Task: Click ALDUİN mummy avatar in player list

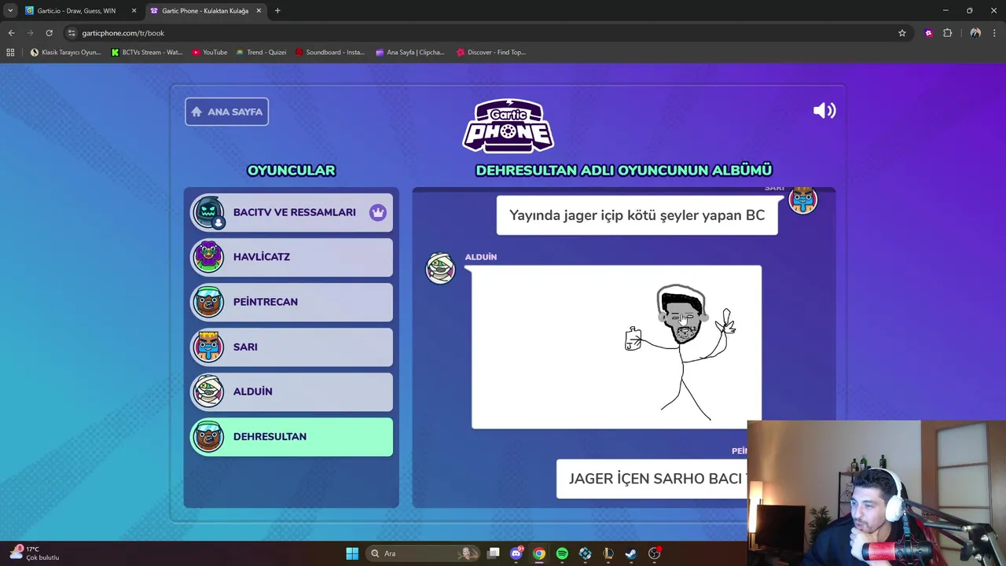Action: 208,391
